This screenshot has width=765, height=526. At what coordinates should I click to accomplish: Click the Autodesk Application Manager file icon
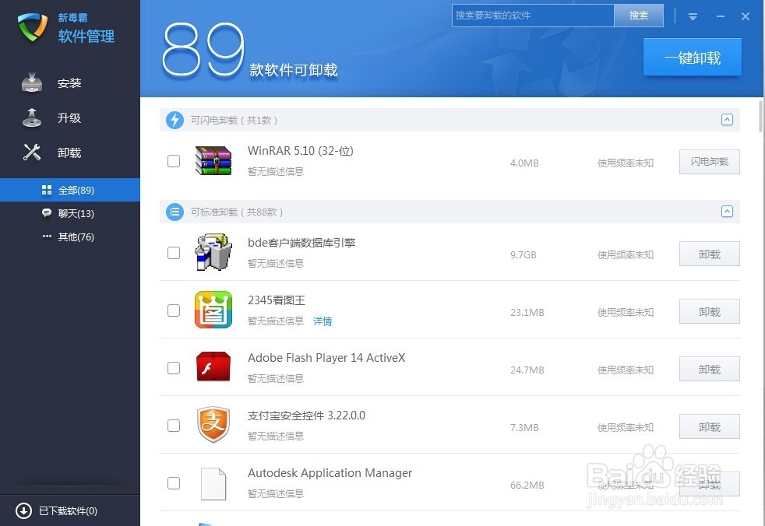click(213, 483)
